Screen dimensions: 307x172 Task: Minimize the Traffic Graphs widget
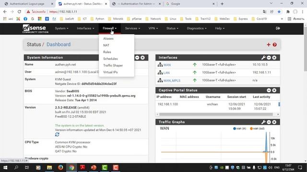click(x=269, y=122)
